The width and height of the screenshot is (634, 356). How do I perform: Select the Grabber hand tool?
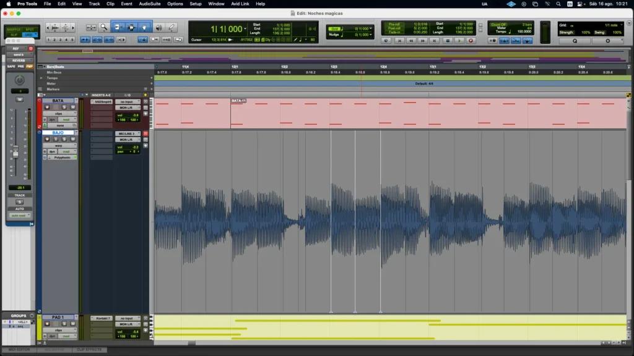pyautogui.click(x=144, y=27)
